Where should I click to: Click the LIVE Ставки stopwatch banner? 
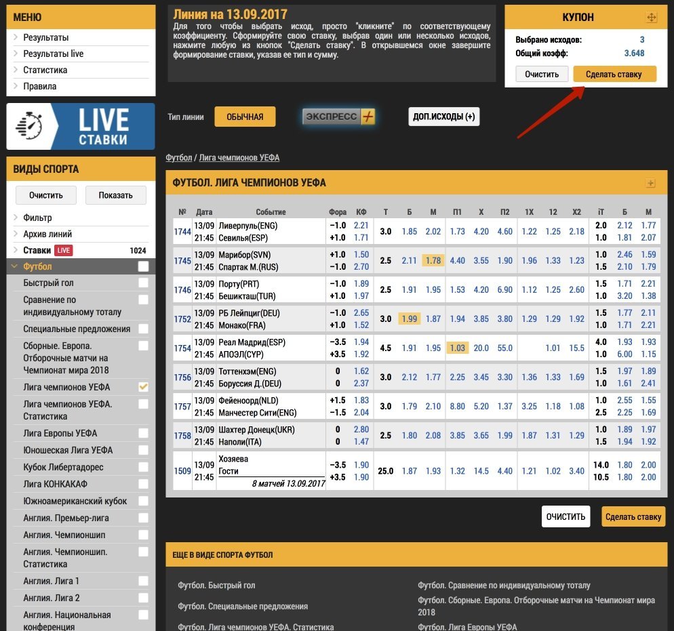[81, 127]
